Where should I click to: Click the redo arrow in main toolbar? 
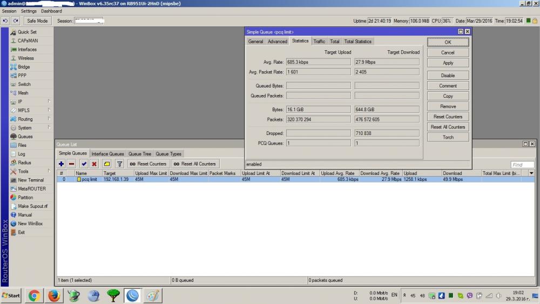(x=16, y=21)
